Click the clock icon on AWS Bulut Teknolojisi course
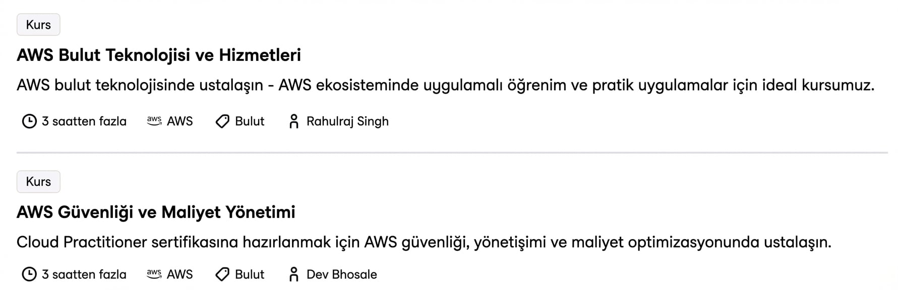This screenshot has width=898, height=290. [29, 121]
